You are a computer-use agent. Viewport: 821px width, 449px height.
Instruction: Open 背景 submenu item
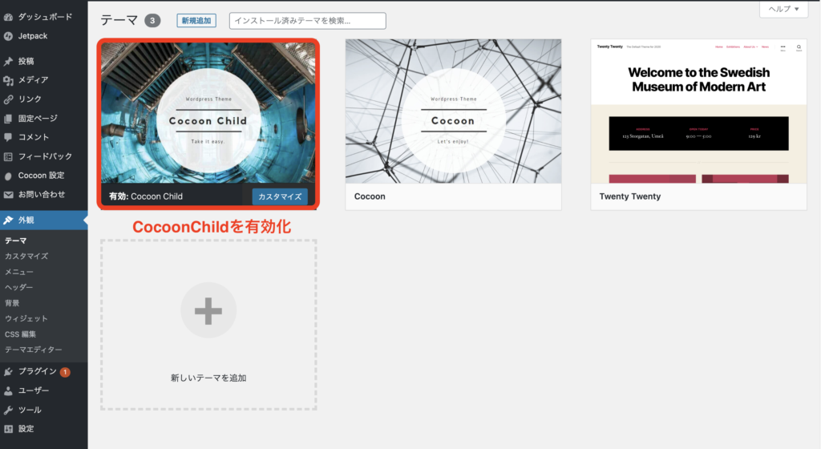[x=12, y=303]
